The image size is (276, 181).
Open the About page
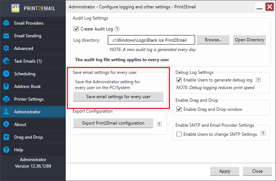point(33,125)
